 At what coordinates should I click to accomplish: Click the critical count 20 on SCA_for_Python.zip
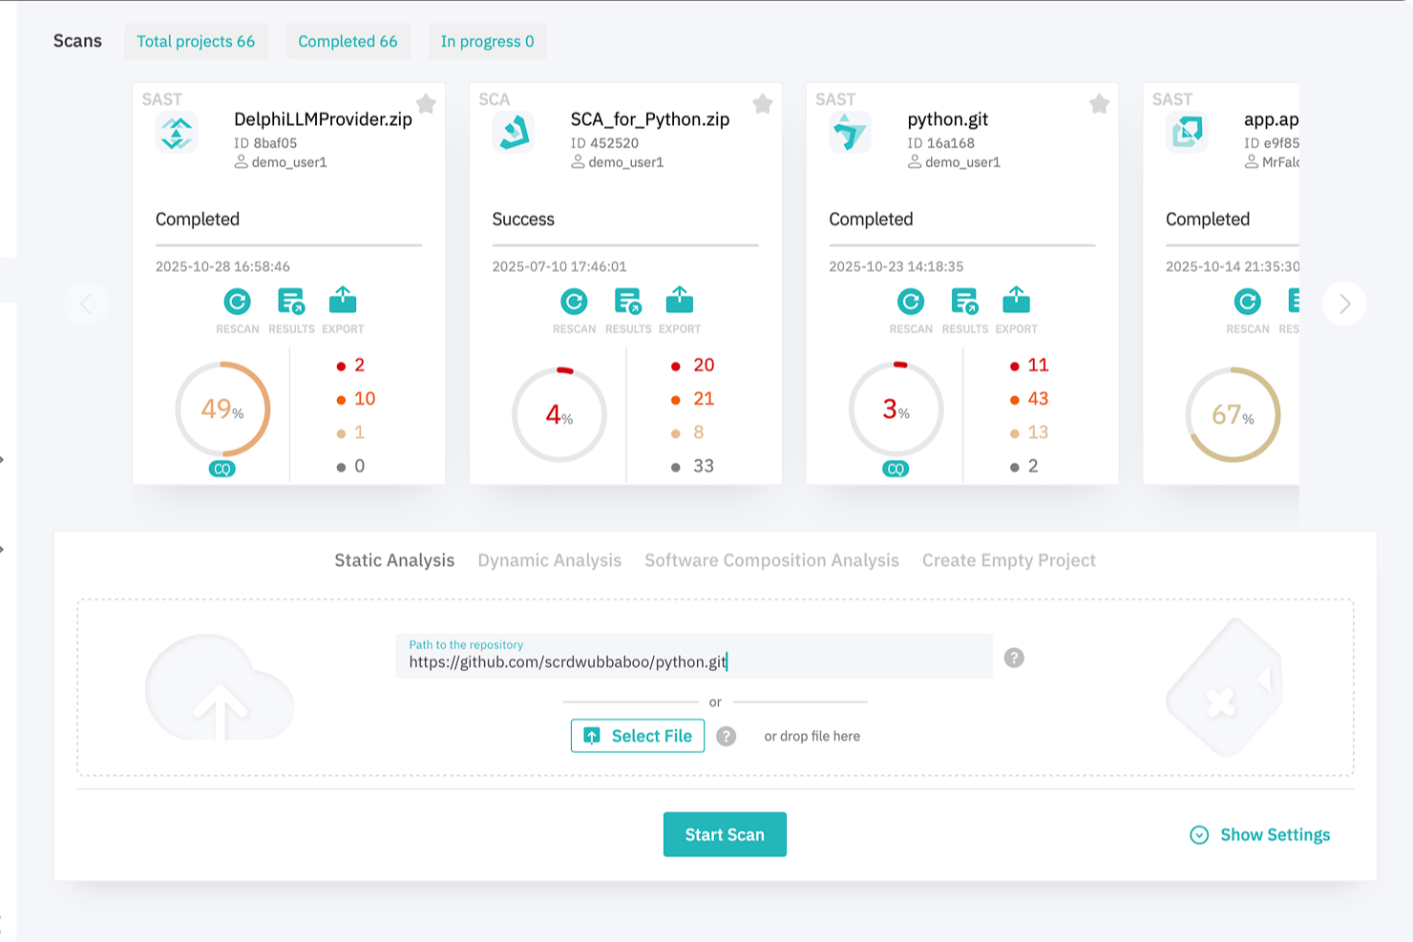pyautogui.click(x=704, y=365)
